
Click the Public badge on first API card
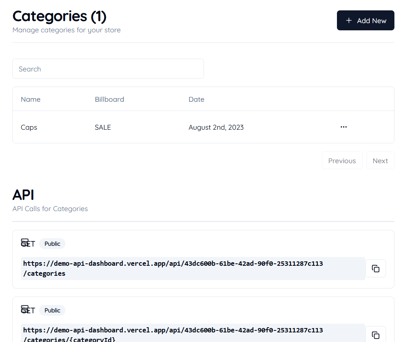[52, 243]
